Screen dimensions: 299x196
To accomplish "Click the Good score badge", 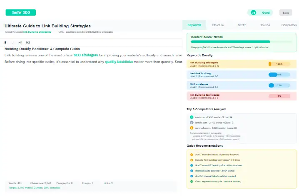I will (260, 13).
